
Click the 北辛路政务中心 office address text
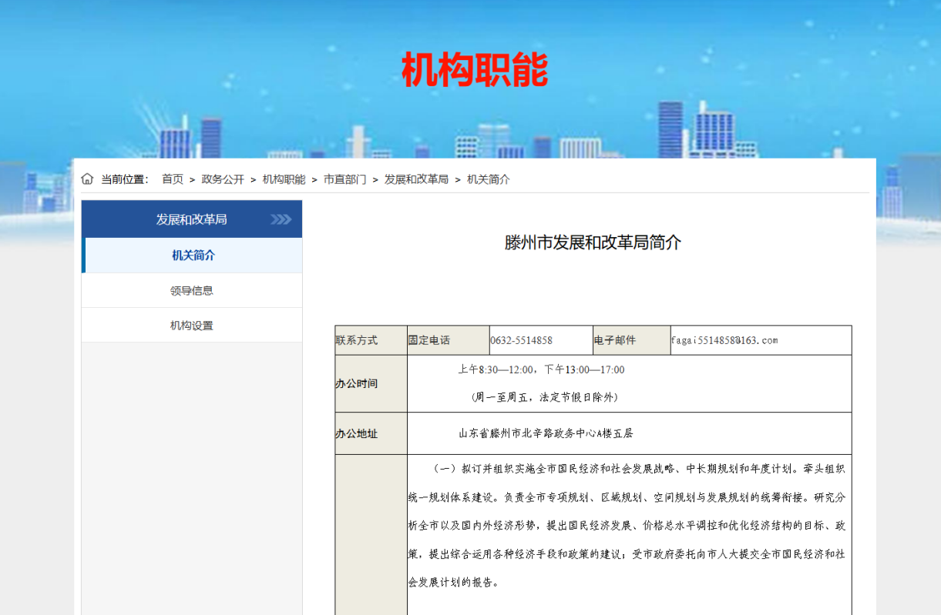pyautogui.click(x=546, y=433)
